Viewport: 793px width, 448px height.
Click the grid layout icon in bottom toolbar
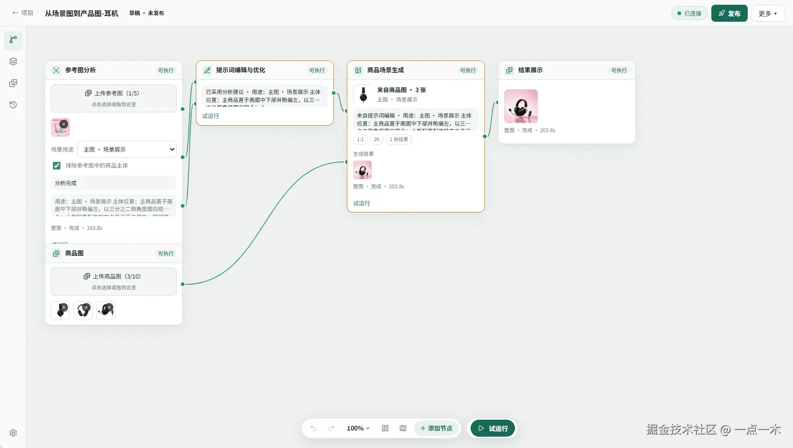(x=385, y=428)
